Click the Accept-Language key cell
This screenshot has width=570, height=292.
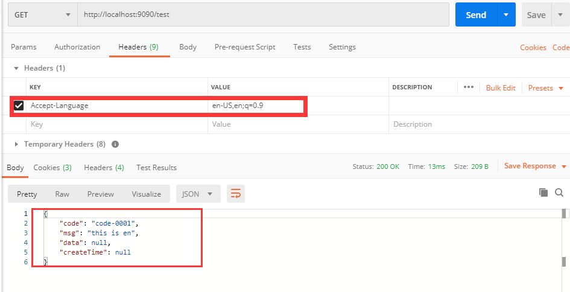point(116,106)
